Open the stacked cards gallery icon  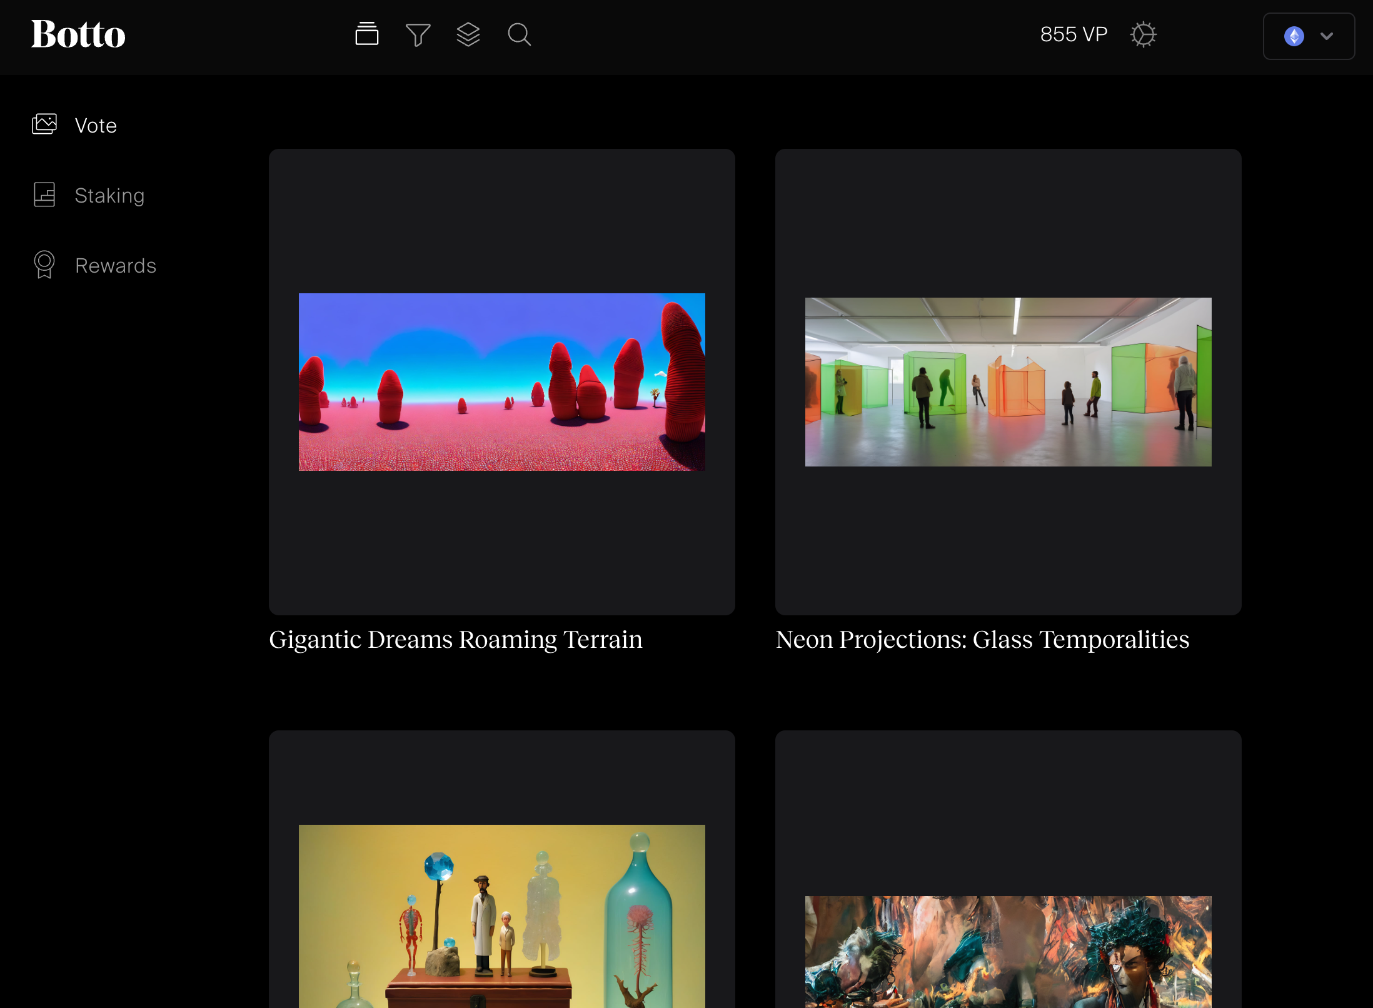pyautogui.click(x=367, y=34)
